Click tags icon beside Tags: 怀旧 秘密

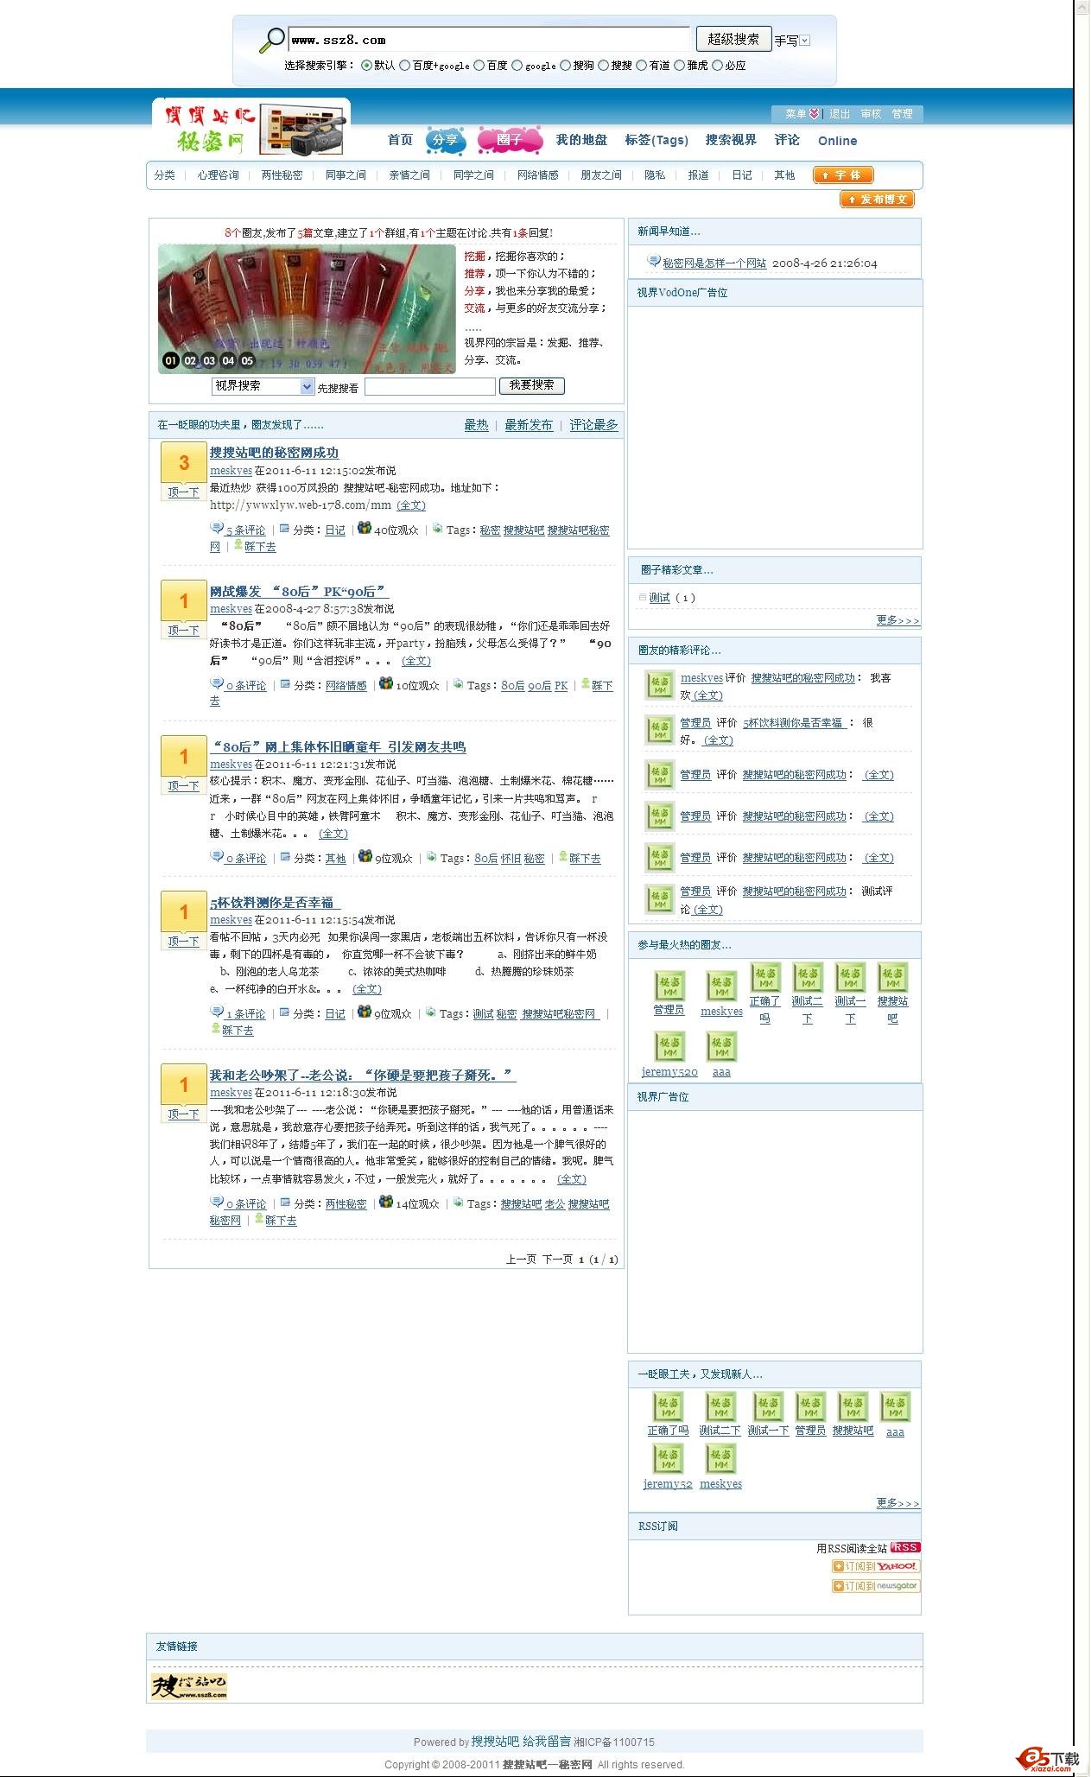[431, 857]
